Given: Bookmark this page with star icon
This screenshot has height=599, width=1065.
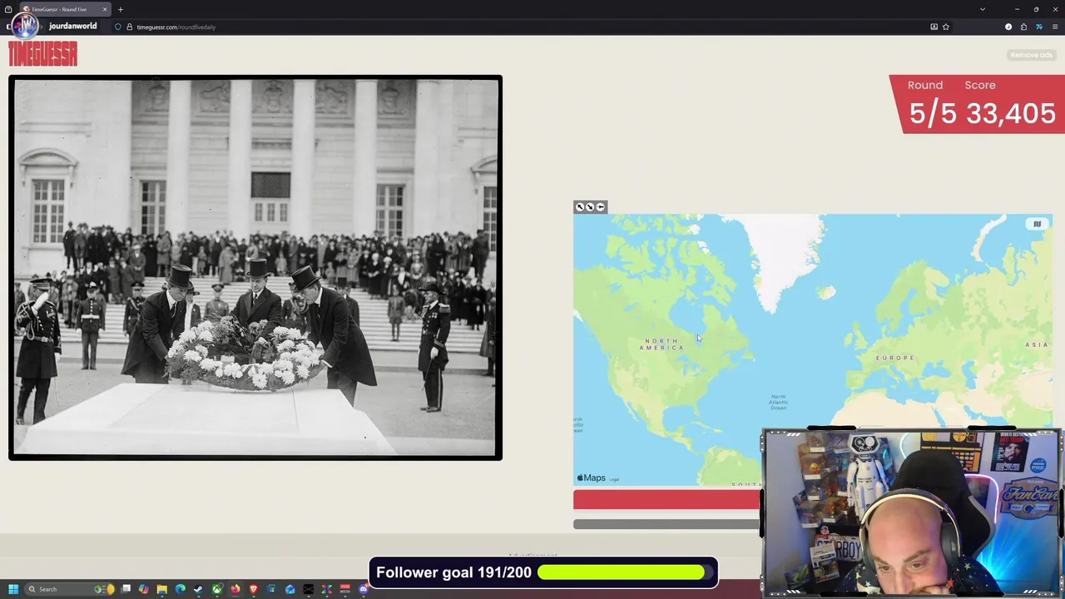Looking at the screenshot, I should (x=946, y=27).
